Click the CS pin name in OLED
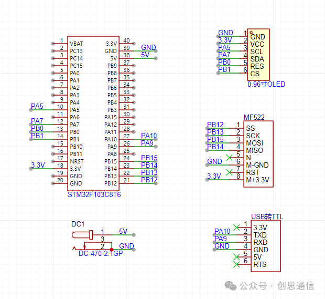This screenshot has width=325, height=299. point(255,74)
